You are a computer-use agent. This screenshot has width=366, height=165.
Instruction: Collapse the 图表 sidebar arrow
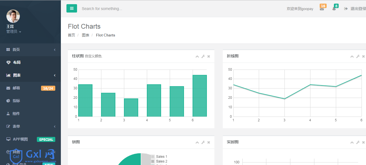[55, 75]
